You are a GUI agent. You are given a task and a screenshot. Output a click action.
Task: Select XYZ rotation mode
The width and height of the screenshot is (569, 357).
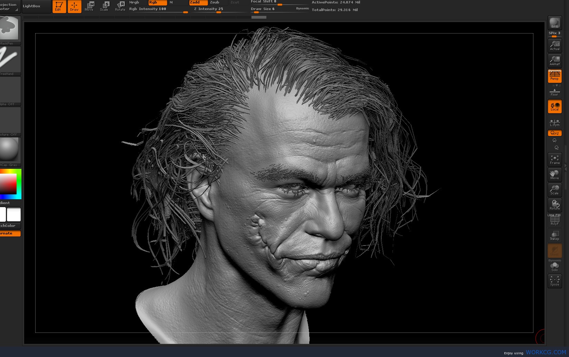[x=554, y=133]
